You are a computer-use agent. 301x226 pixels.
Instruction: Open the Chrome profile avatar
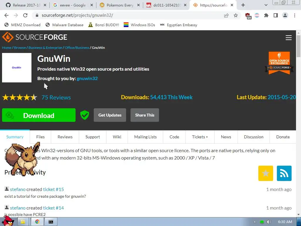coord(285,15)
